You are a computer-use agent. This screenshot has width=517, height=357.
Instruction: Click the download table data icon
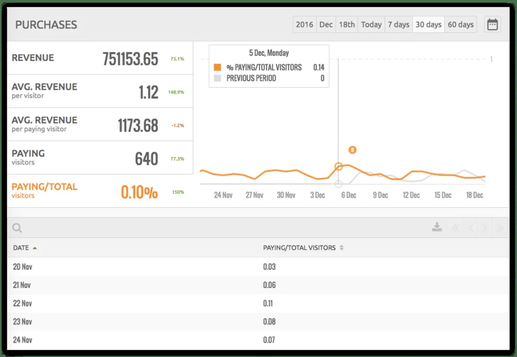(x=437, y=227)
